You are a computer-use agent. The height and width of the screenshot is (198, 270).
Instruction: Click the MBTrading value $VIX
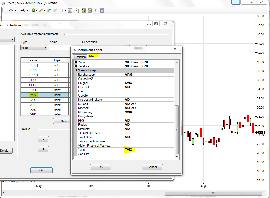(x=128, y=112)
